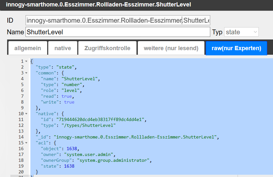The height and width of the screenshot is (177, 273).
Task: Click the Name field with ShutterLevel
Action: click(x=118, y=32)
